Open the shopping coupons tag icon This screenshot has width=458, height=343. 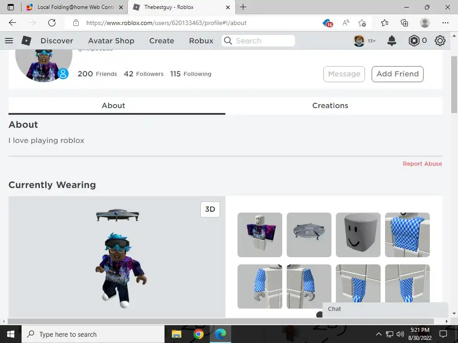(328, 23)
